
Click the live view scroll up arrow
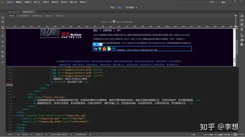(234, 30)
